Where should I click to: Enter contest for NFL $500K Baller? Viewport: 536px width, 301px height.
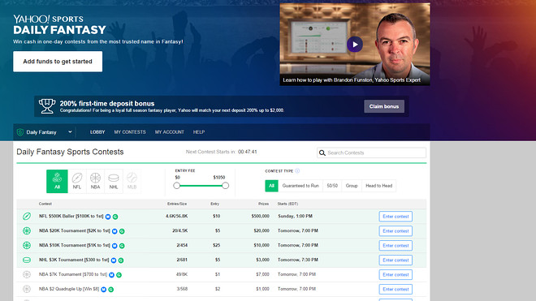click(x=396, y=217)
